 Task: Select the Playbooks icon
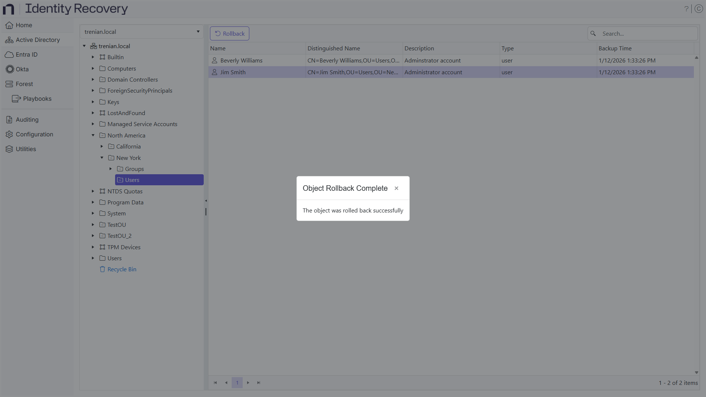pyautogui.click(x=16, y=99)
